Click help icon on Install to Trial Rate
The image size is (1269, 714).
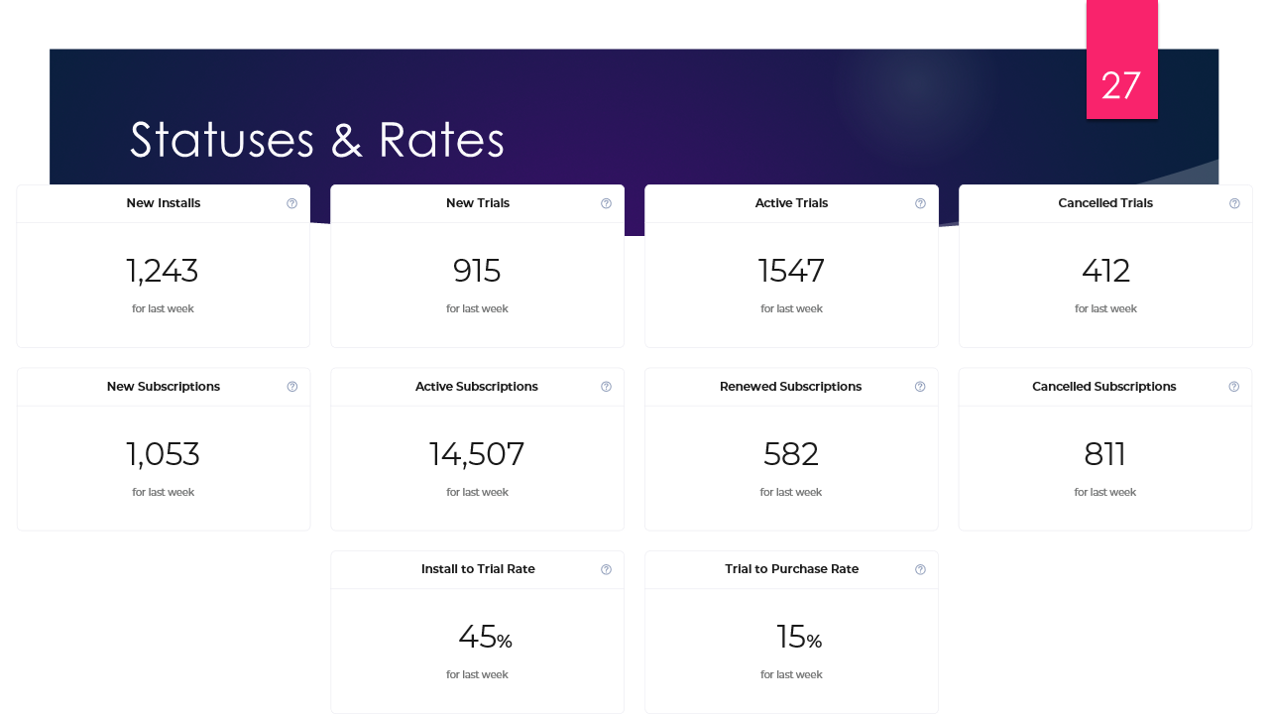click(x=606, y=569)
